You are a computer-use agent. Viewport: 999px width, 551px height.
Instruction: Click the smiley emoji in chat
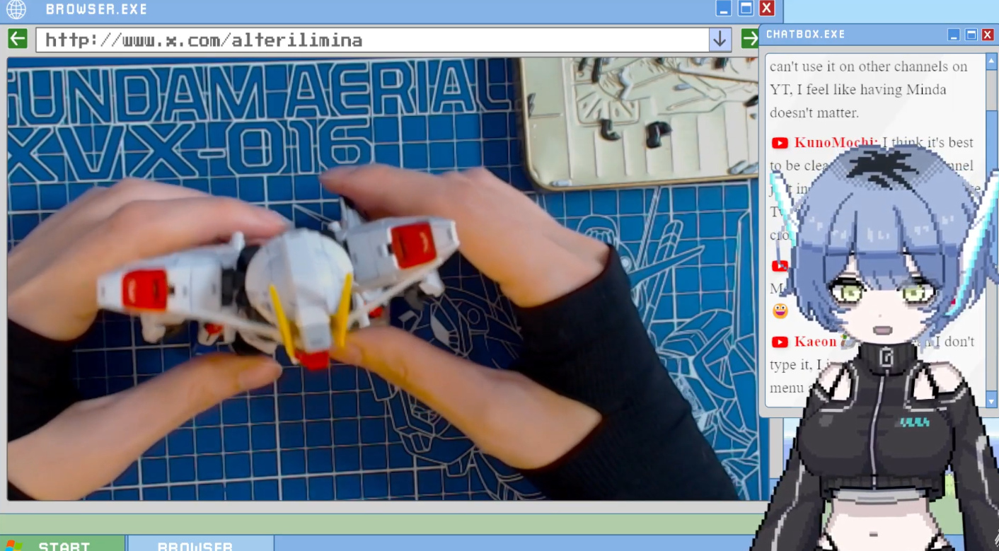780,311
